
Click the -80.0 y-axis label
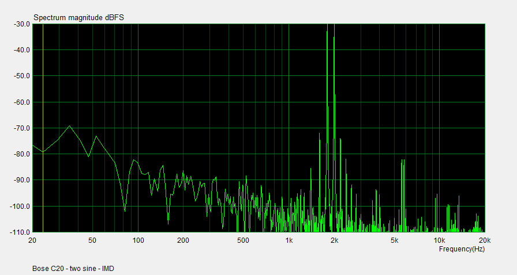(x=22, y=154)
